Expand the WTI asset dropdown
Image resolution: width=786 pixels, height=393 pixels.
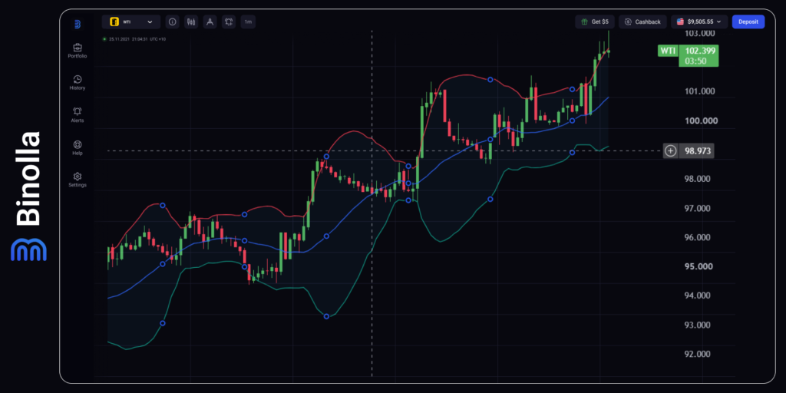pos(131,22)
